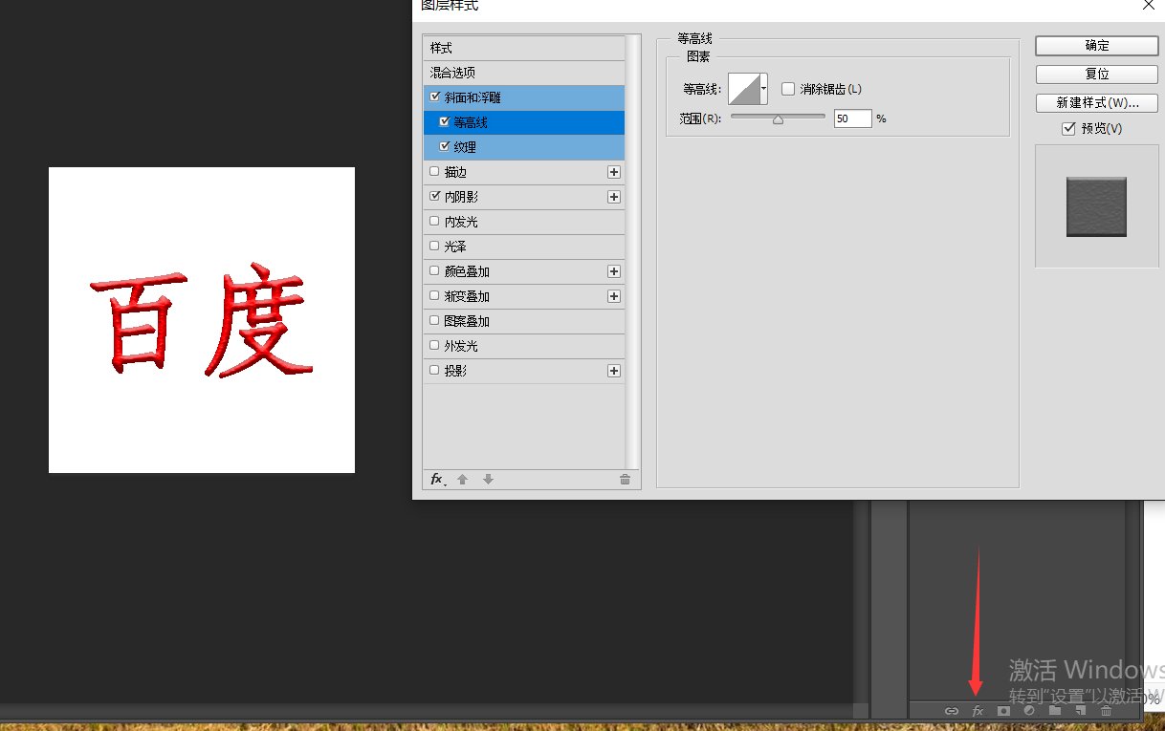Move effect up with the up-arrow icon

[463, 479]
